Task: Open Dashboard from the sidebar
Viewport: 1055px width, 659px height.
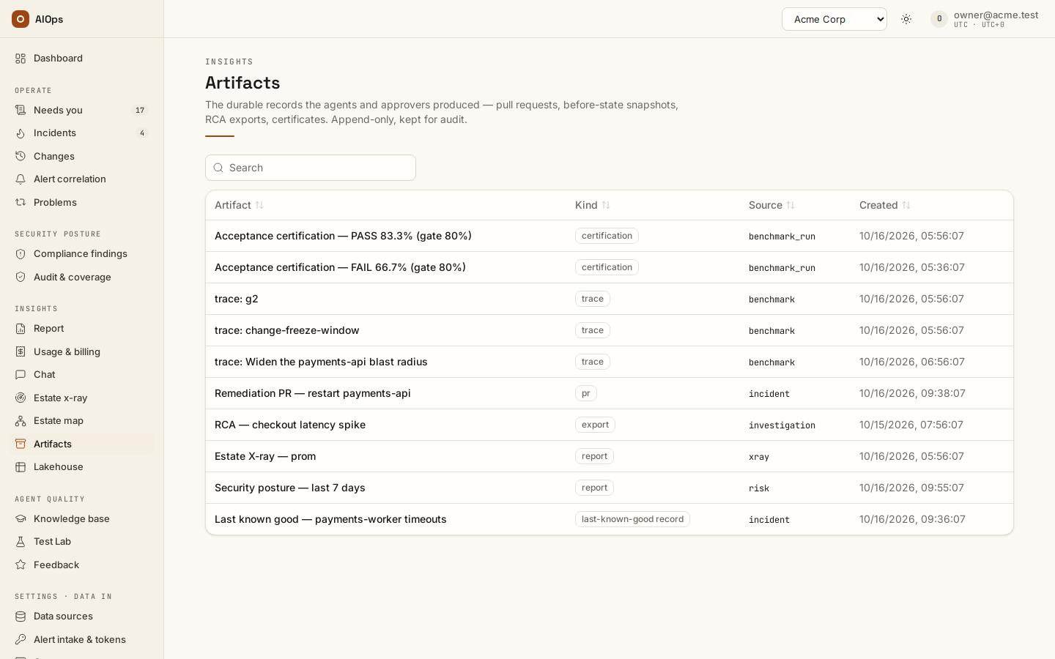Action: tap(82, 58)
